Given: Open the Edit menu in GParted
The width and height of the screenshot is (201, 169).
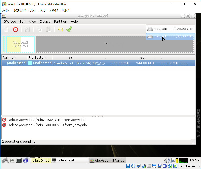Looking at the screenshot, I should [23, 21].
